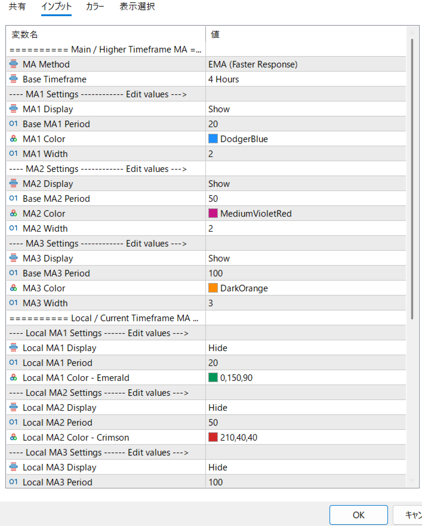The image size is (422, 526).
Task: Click the キャンセル button
Action: (x=408, y=515)
